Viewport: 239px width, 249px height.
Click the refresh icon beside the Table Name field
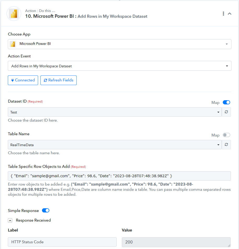(x=226, y=145)
